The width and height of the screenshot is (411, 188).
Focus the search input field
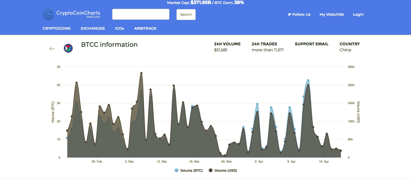pos(141,14)
